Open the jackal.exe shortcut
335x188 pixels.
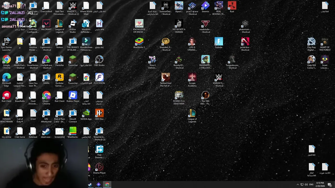245,44
